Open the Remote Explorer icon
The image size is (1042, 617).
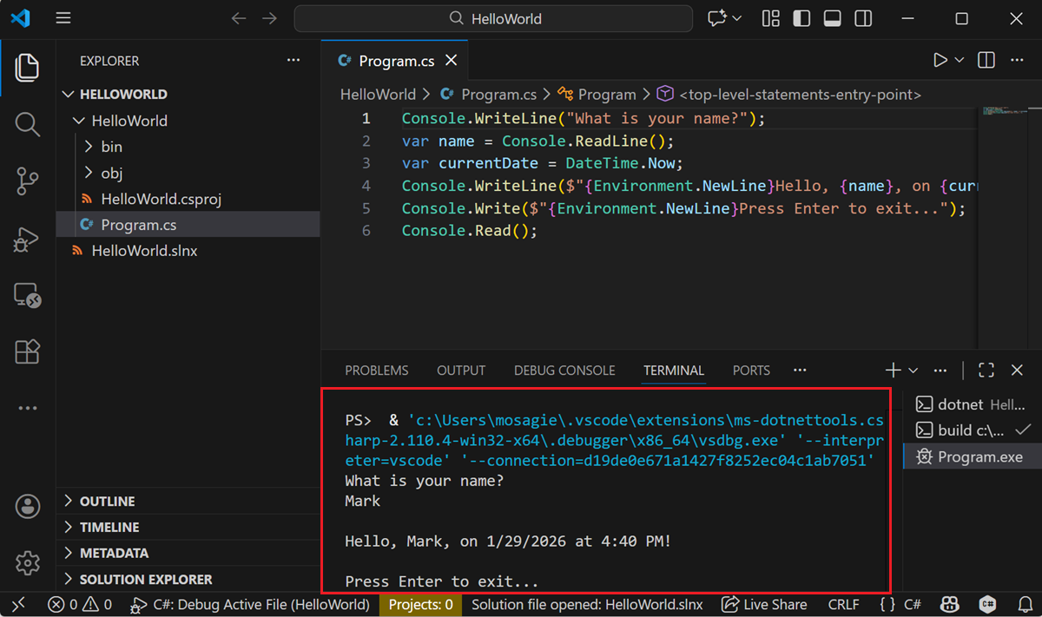tap(27, 295)
